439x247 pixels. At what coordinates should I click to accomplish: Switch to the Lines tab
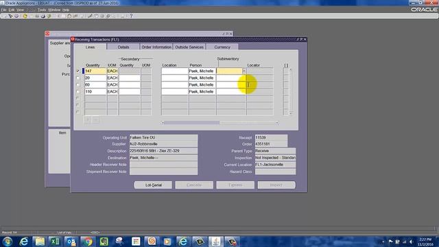tap(90, 47)
